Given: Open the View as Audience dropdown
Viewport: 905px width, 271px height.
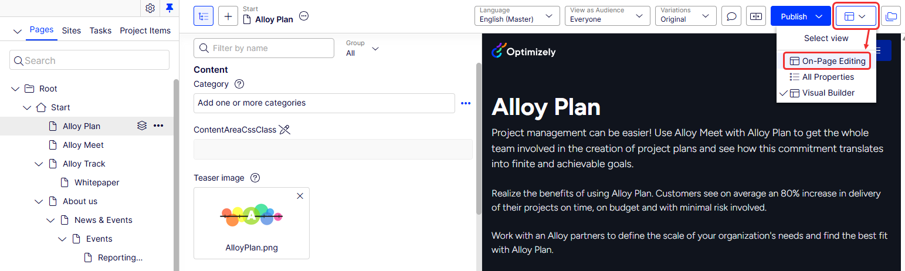Looking at the screenshot, I should click(607, 16).
